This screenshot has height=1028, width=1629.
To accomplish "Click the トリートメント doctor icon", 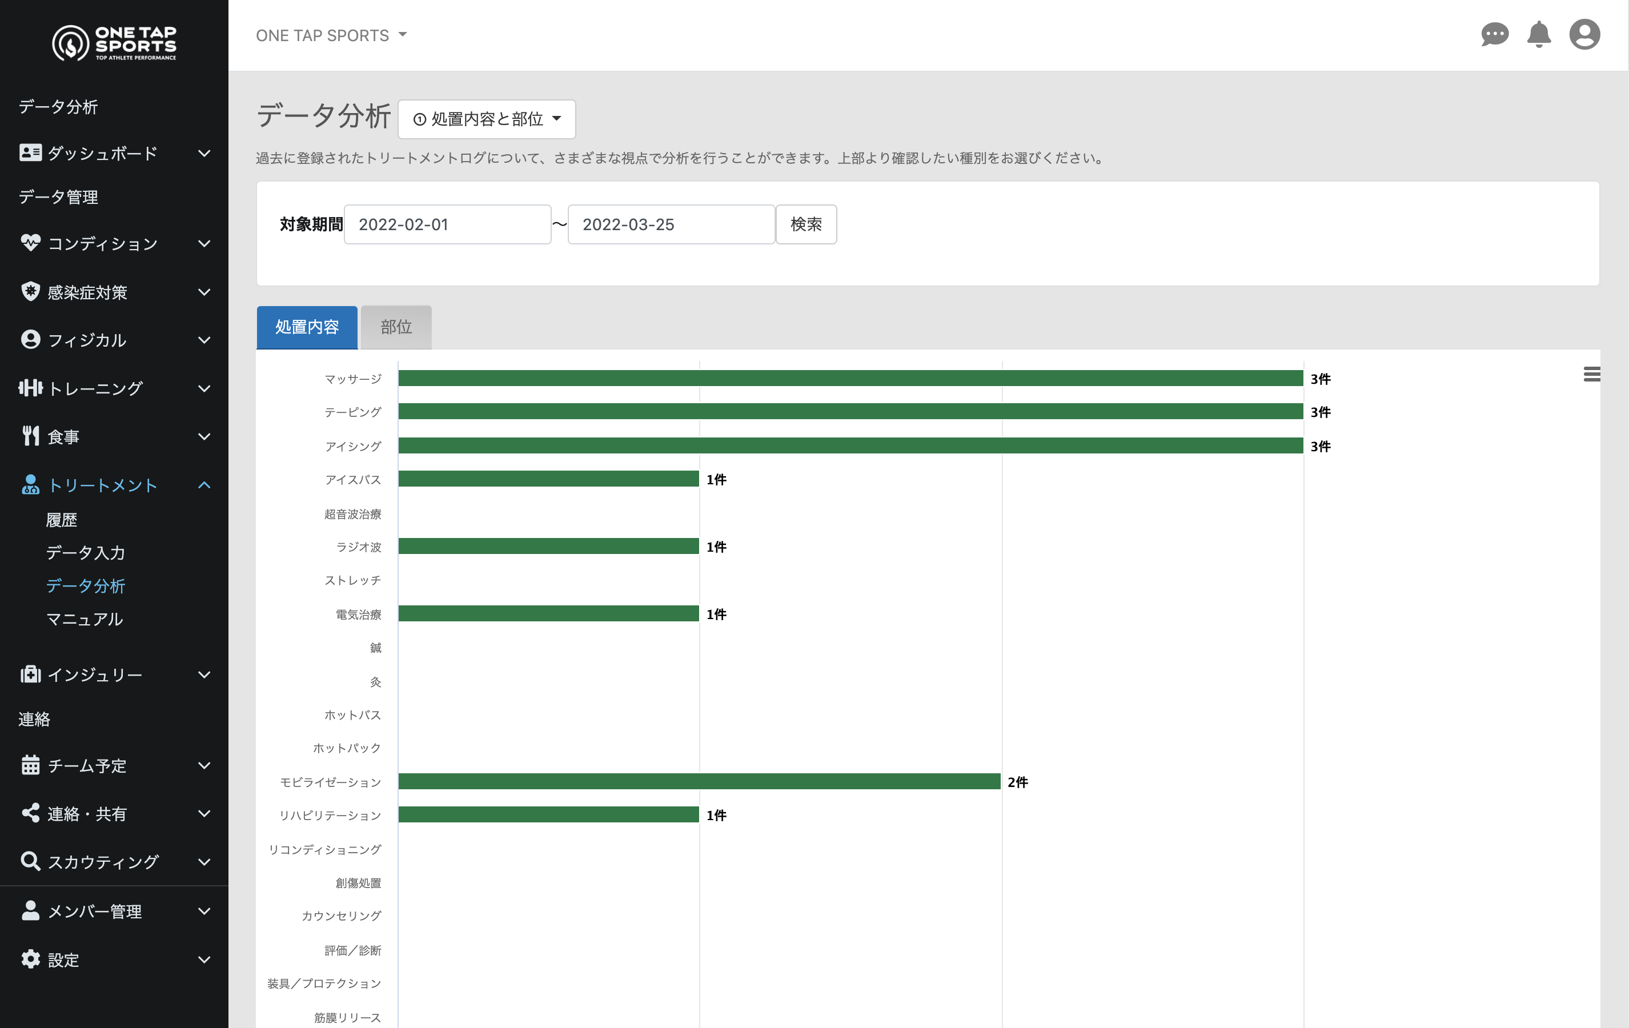I will tap(30, 484).
